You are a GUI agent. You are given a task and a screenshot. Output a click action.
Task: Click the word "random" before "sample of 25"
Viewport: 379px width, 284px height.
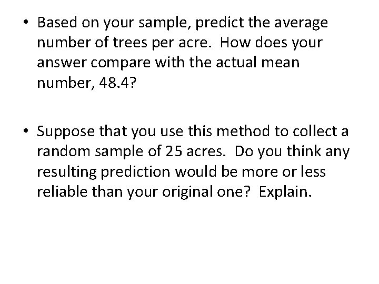[x=63, y=151]
